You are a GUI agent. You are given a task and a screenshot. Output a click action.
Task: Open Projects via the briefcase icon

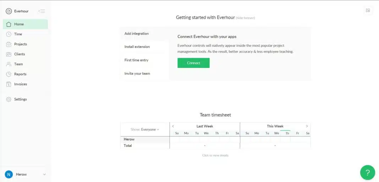(9, 44)
